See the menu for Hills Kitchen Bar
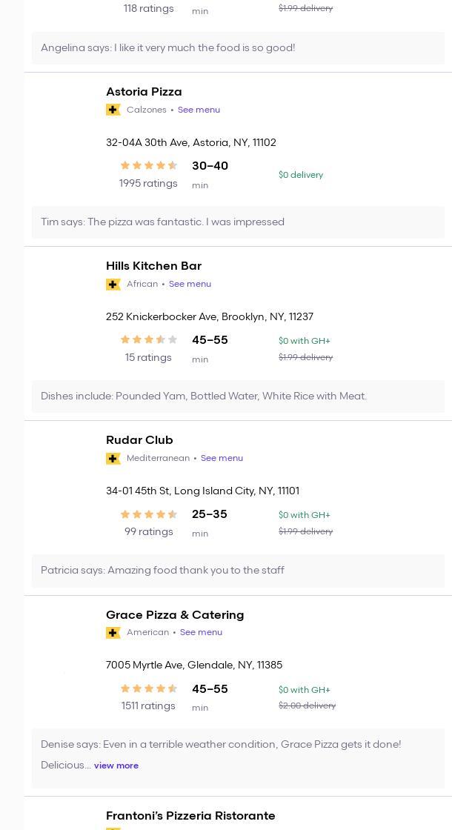Image resolution: width=452 pixels, height=830 pixels. pyautogui.click(x=190, y=284)
